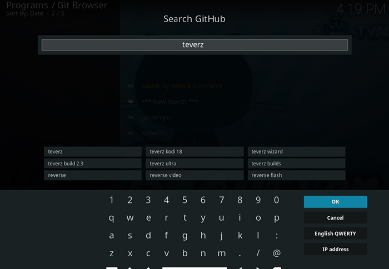This screenshot has height=269, width=389.
Task: Hit the e key on keyboard
Action: point(148,218)
